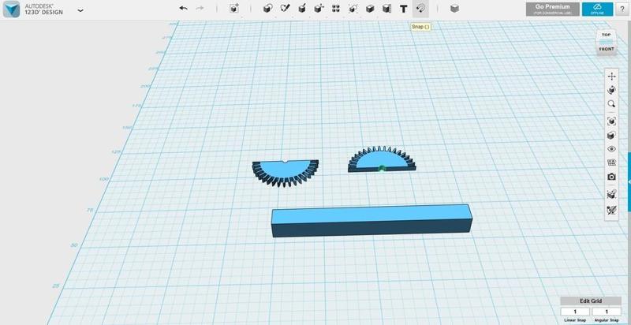Screen dimensions: 631x325
Task: Open the Combine tool
Action: [x=370, y=9]
